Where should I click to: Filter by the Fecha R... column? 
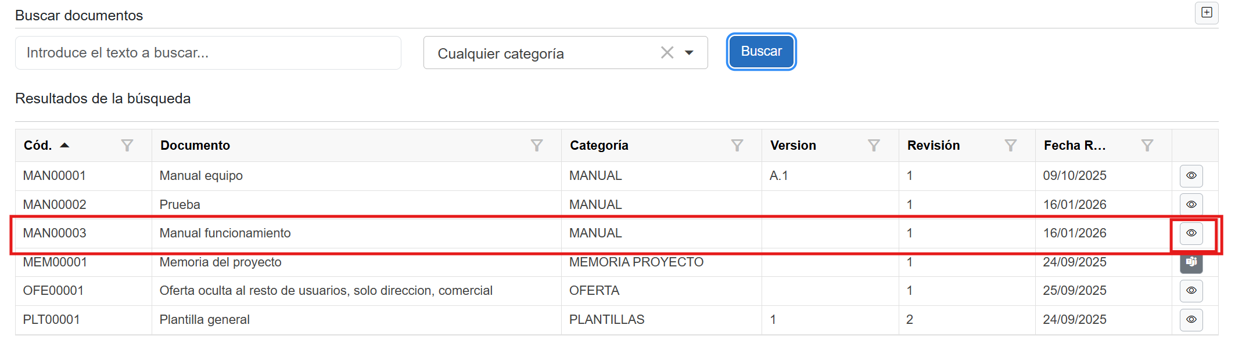1147,146
